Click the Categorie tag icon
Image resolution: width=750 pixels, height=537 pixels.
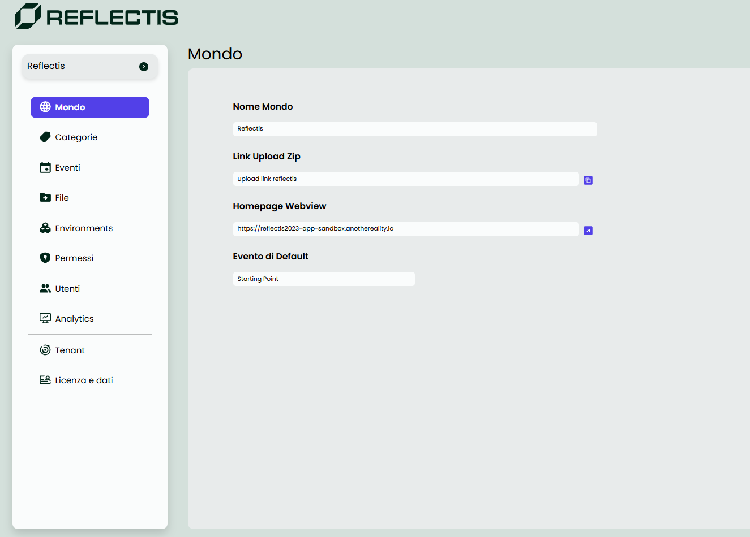[x=45, y=137]
